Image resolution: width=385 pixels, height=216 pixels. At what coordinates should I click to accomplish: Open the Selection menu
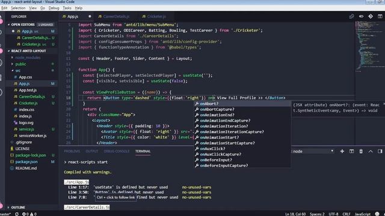pyautogui.click(x=18, y=8)
